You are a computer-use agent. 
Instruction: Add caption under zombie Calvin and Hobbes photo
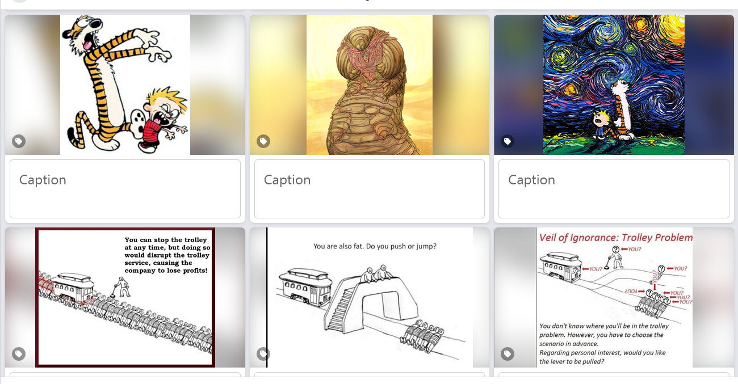coord(125,189)
